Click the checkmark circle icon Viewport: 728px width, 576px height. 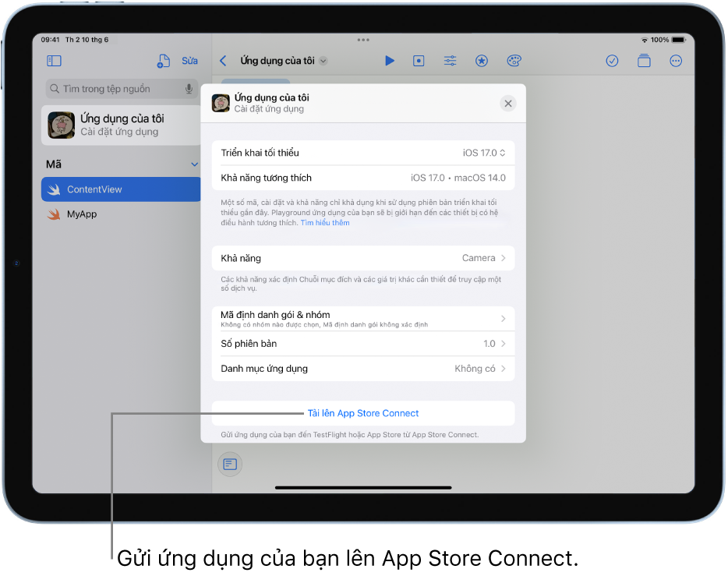click(612, 61)
